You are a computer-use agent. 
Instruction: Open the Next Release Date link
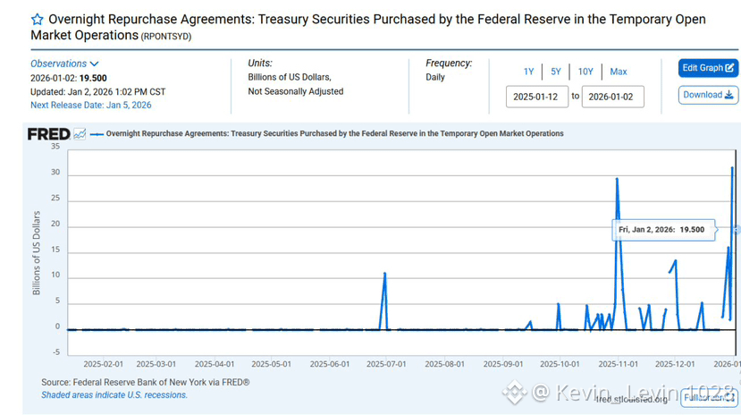coord(91,105)
